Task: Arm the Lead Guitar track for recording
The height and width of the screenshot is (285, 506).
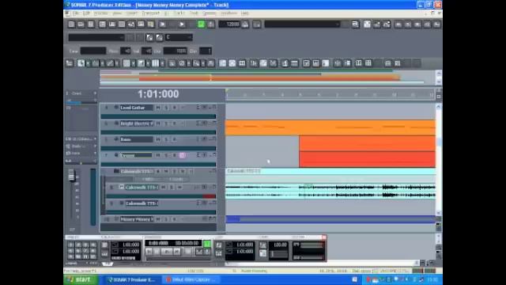Action: click(x=174, y=108)
